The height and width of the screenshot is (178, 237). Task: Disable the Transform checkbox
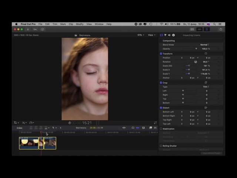point(161,54)
